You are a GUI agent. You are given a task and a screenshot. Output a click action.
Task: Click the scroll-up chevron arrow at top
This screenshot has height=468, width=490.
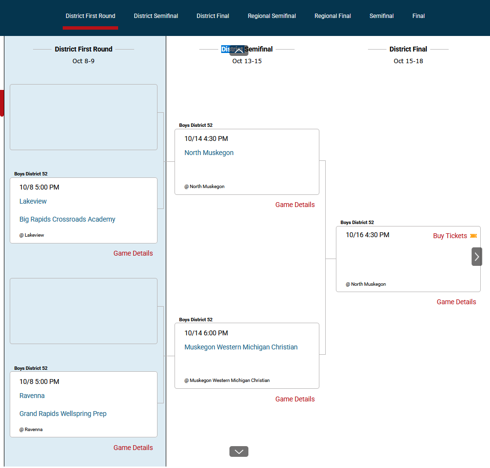tap(239, 51)
